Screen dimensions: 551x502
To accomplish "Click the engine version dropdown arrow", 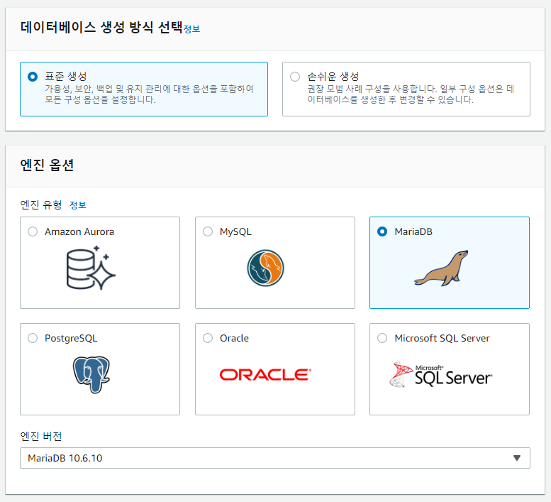I will 516,458.
